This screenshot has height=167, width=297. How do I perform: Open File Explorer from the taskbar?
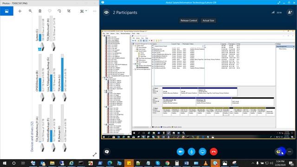(52, 163)
